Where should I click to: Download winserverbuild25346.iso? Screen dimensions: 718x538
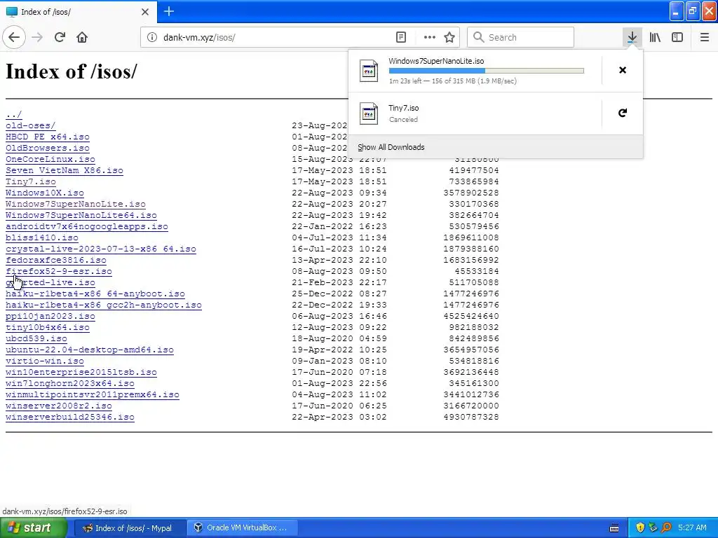[x=70, y=417]
